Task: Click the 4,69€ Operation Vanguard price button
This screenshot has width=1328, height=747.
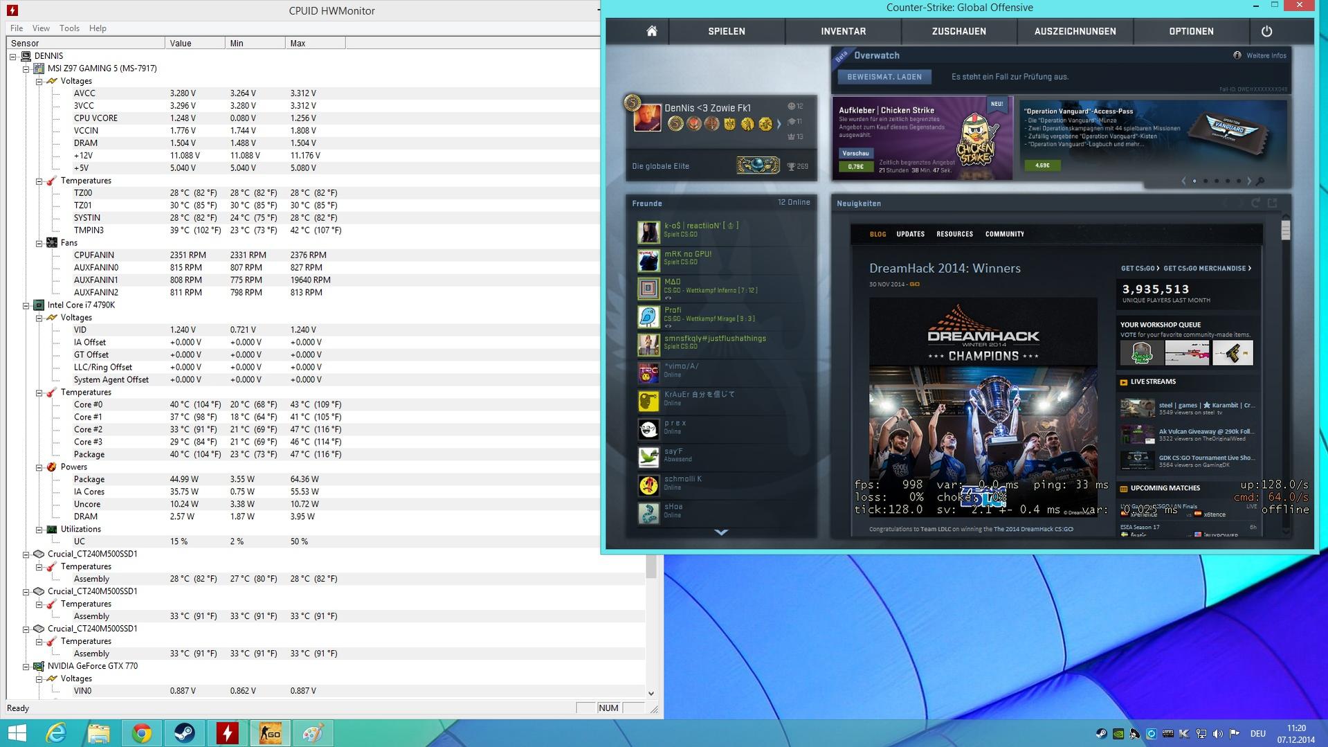Action: point(1042,165)
